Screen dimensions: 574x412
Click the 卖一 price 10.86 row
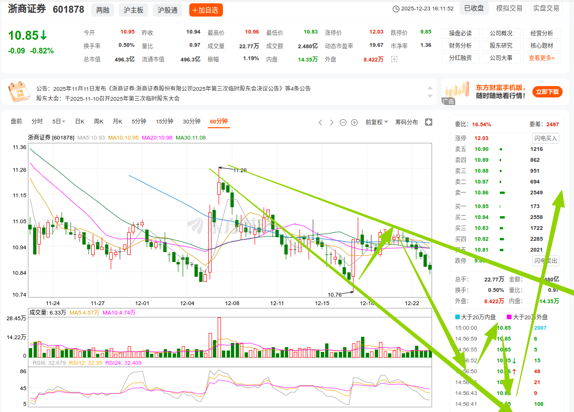(507, 193)
